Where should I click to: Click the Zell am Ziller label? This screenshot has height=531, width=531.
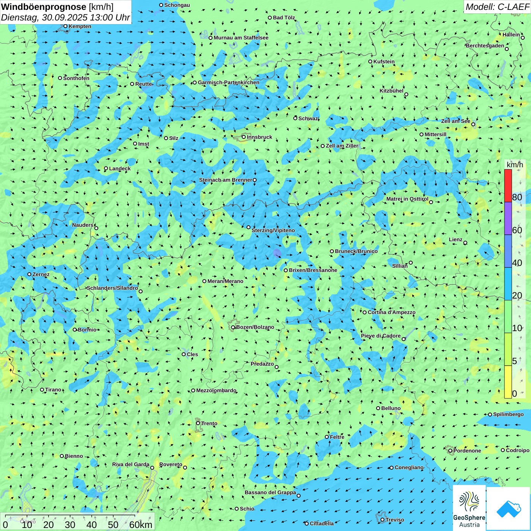pos(342,146)
